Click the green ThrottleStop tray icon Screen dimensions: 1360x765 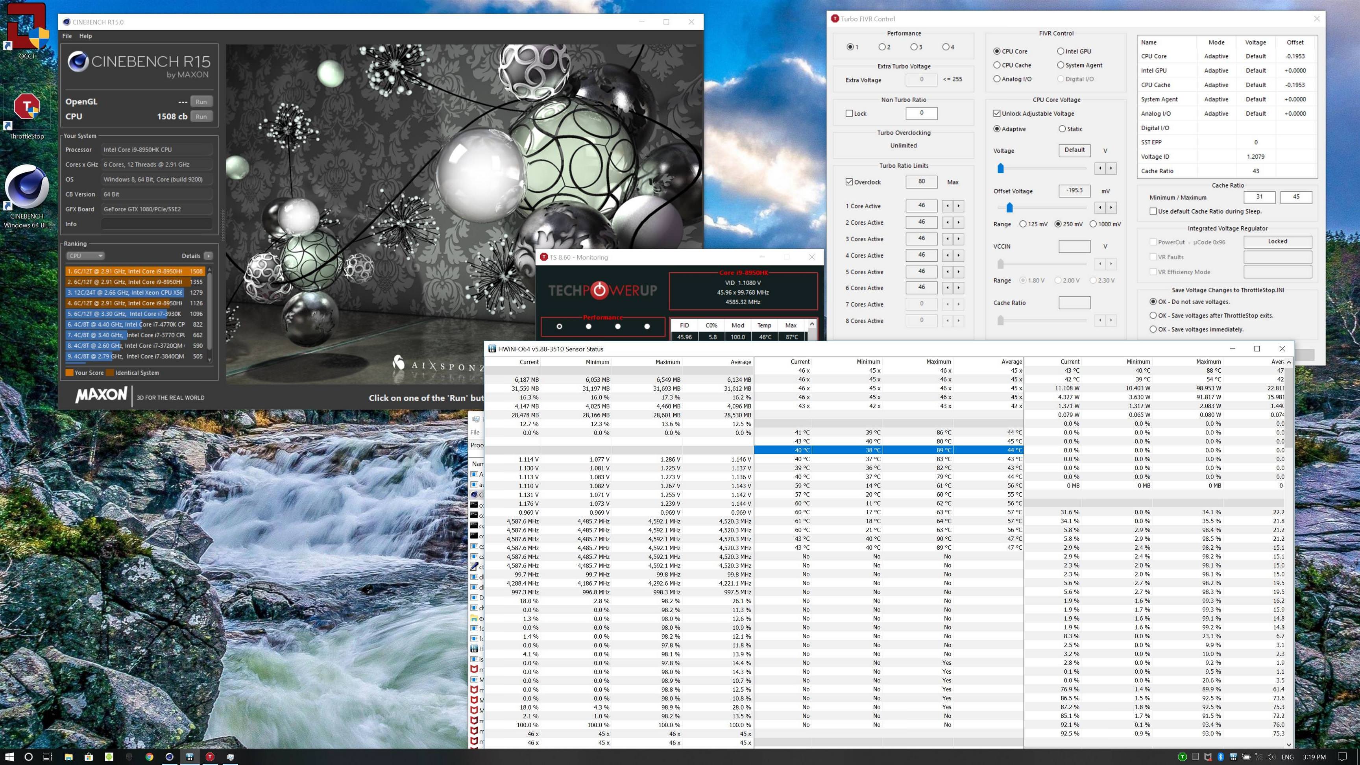coord(1183,757)
